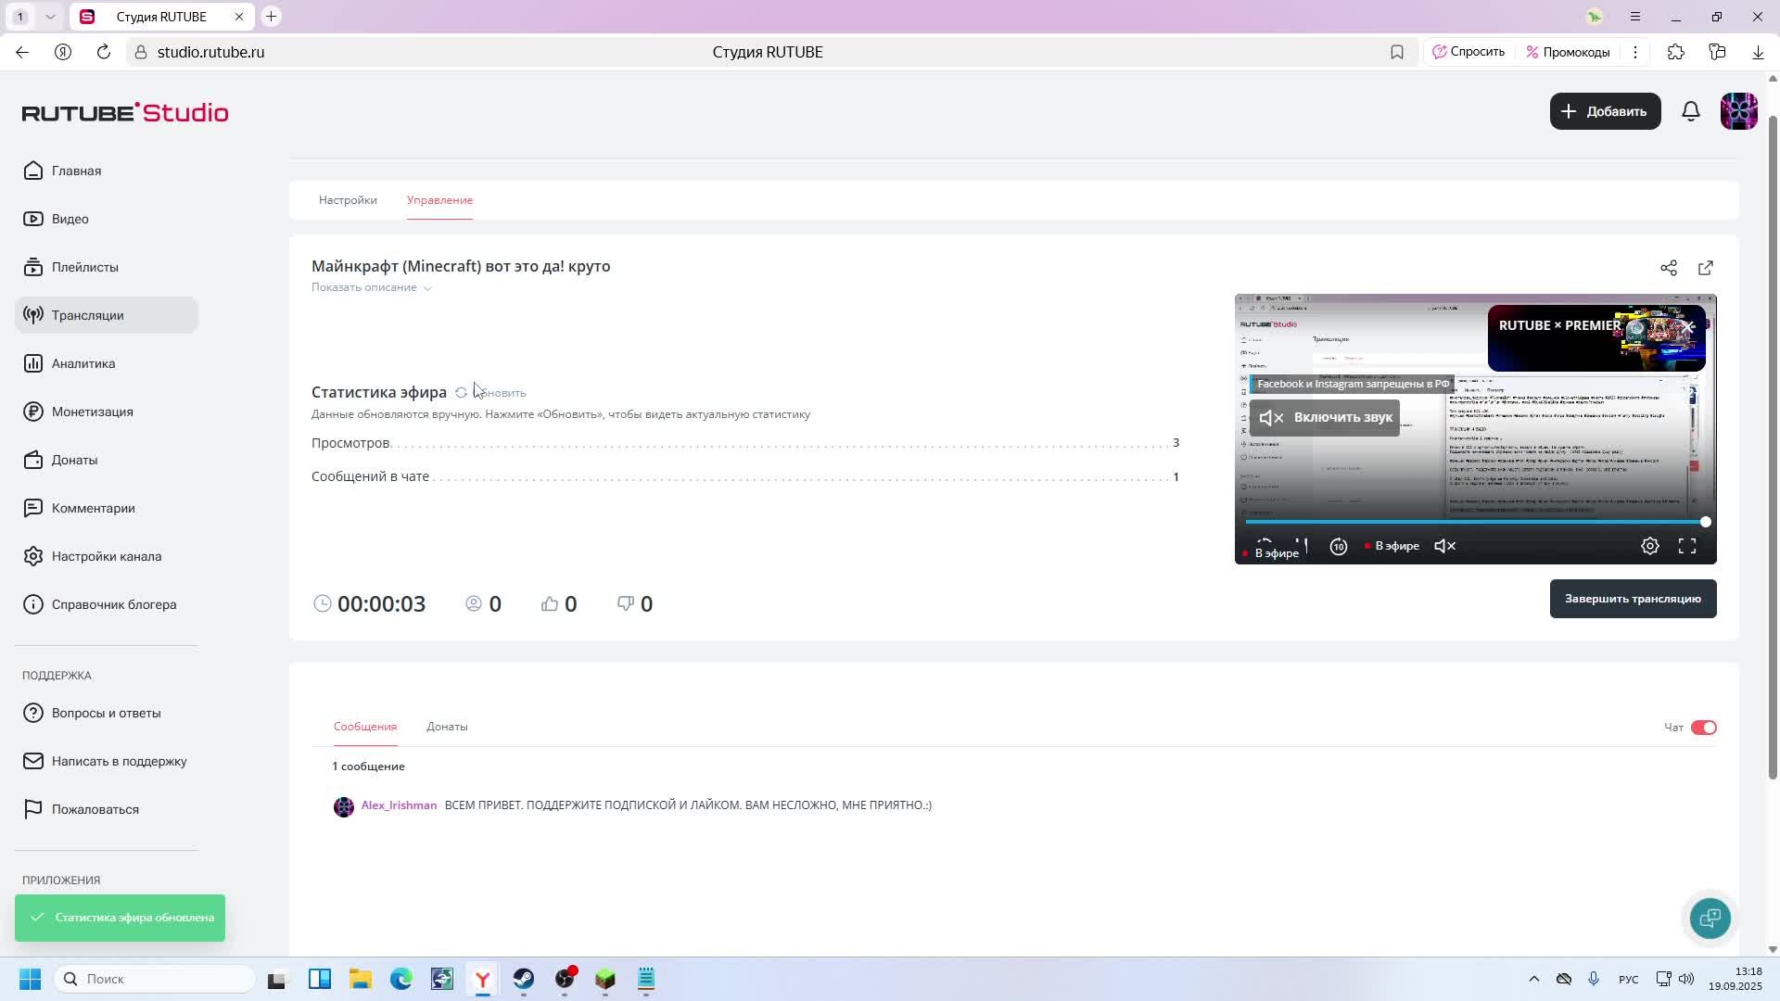This screenshot has width=1780, height=1001.
Task: Switch to the Настройки tab
Action: (x=348, y=200)
